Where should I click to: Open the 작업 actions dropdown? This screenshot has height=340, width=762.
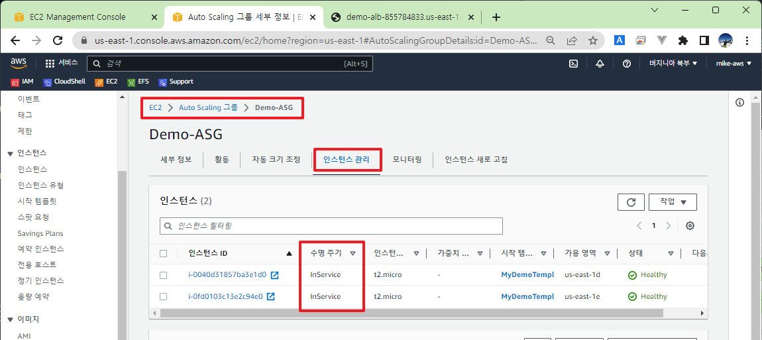(x=673, y=202)
